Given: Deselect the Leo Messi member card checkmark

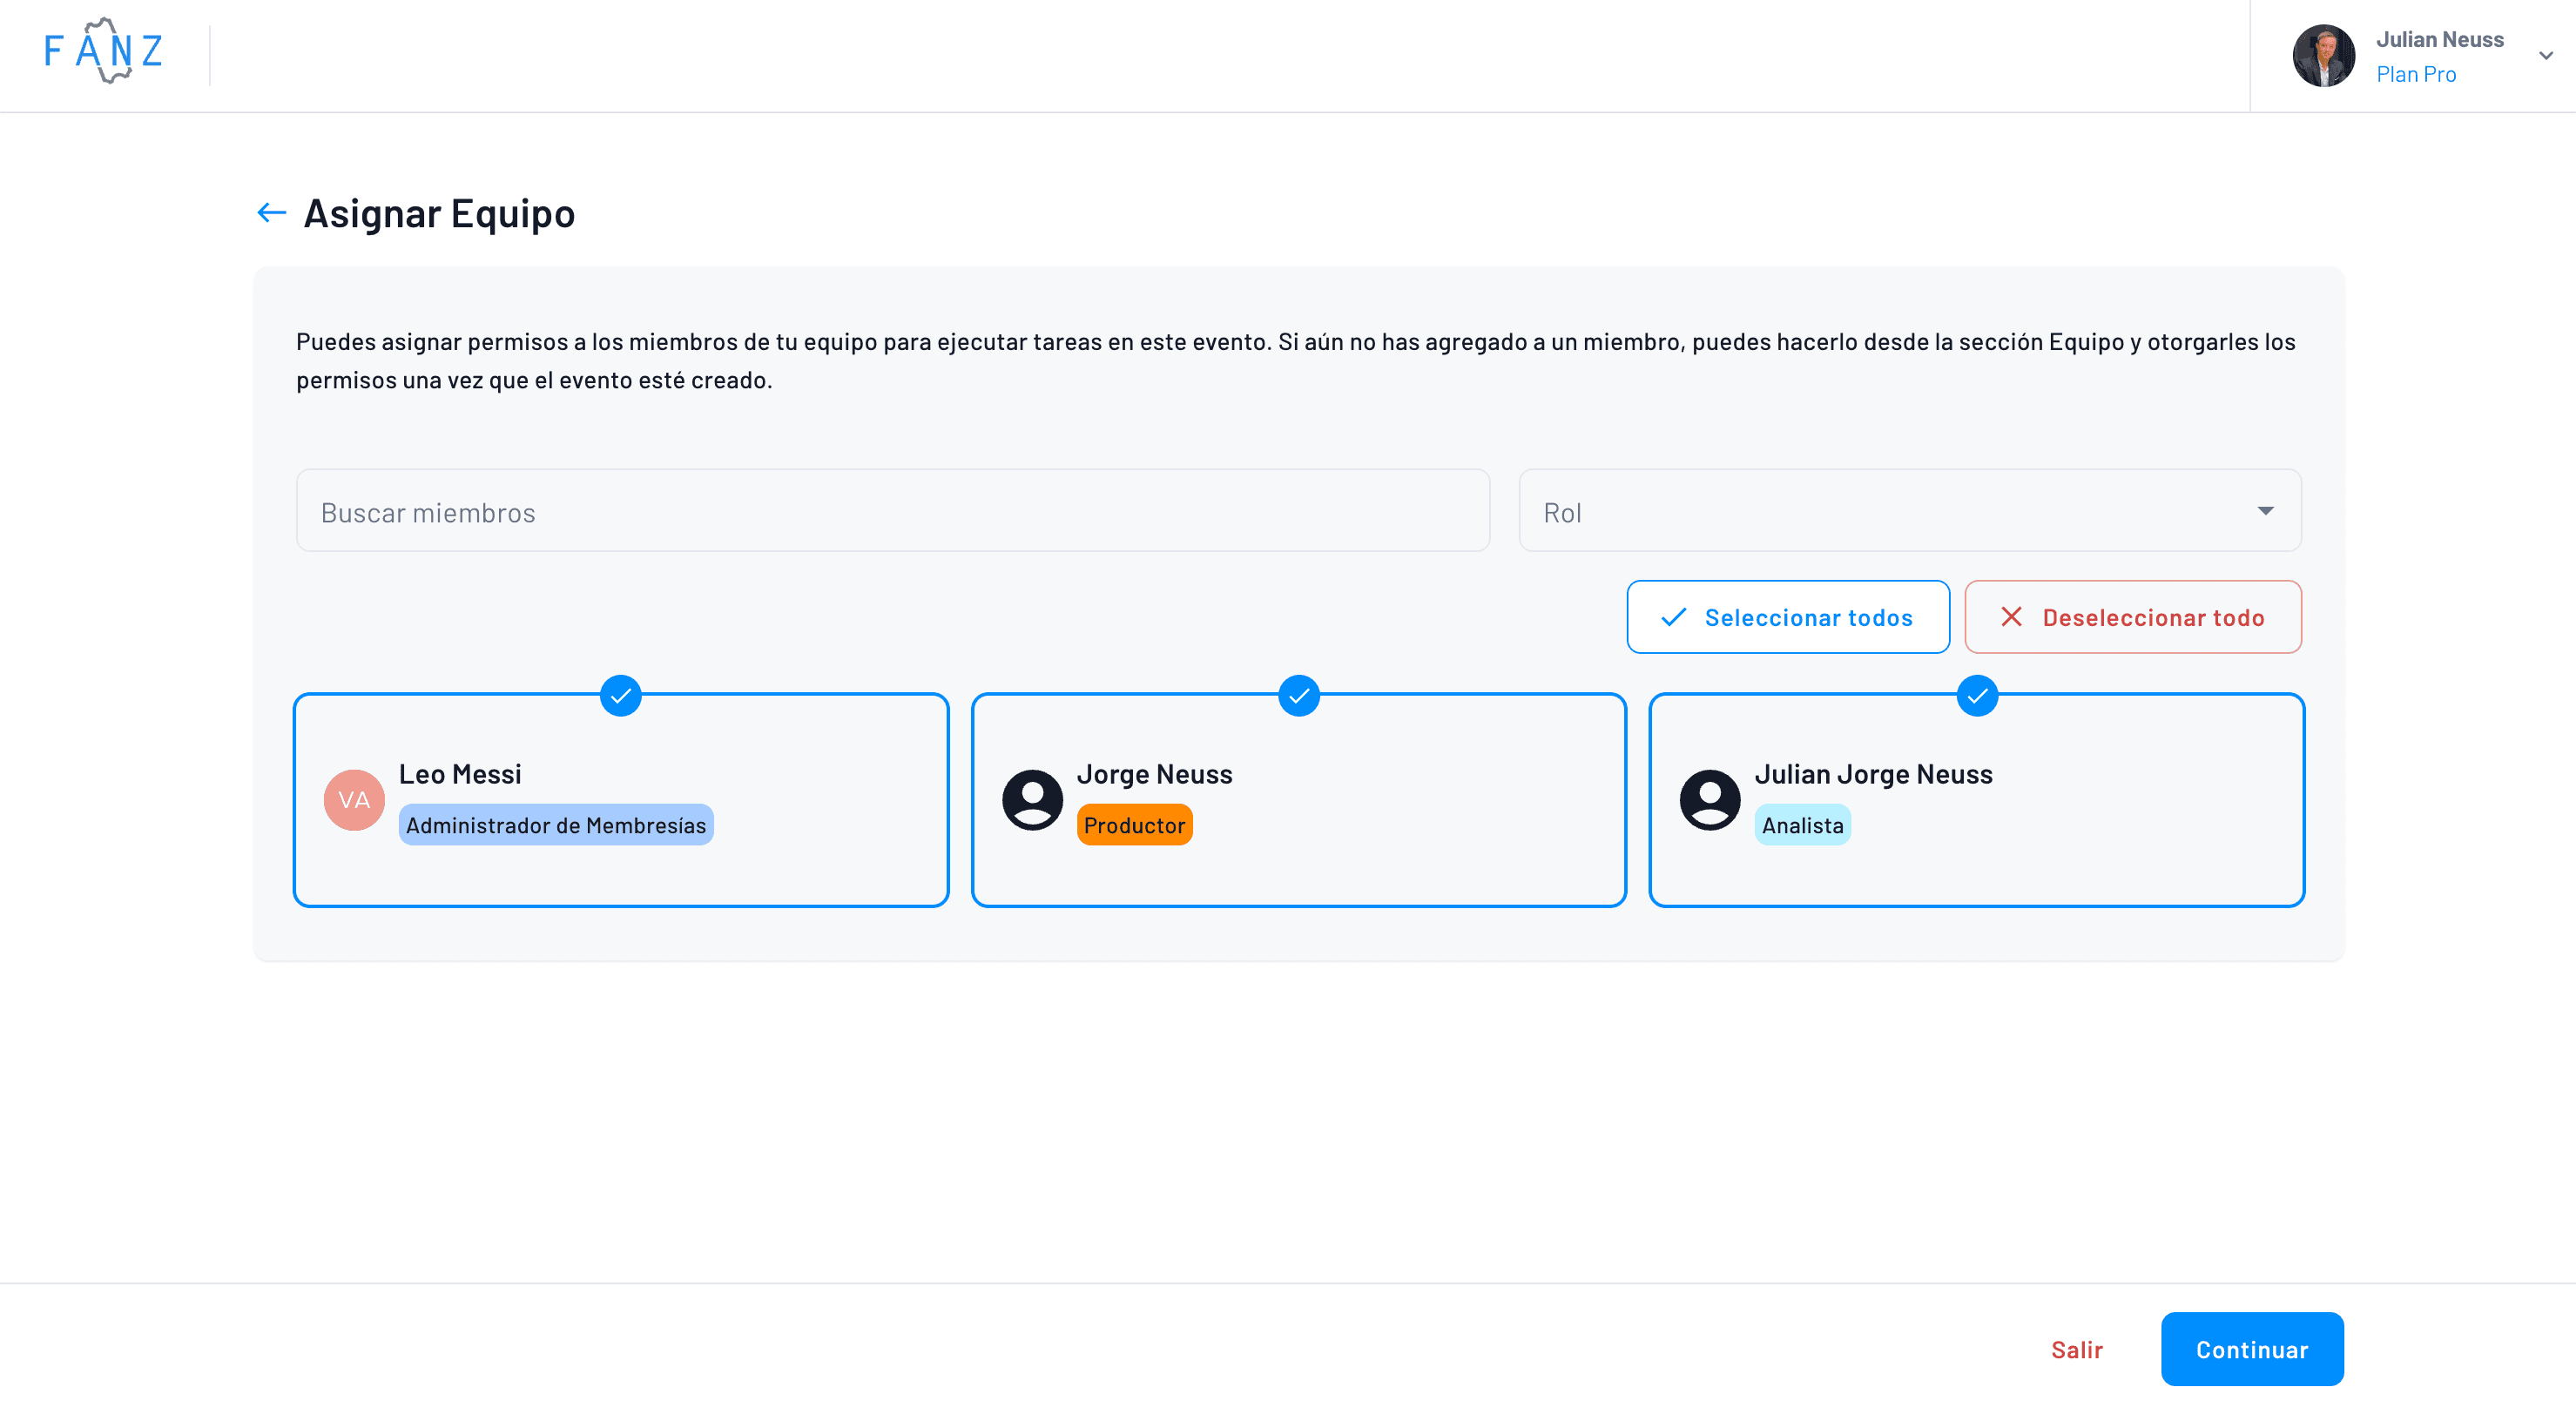Looking at the screenshot, I should (x=621, y=696).
